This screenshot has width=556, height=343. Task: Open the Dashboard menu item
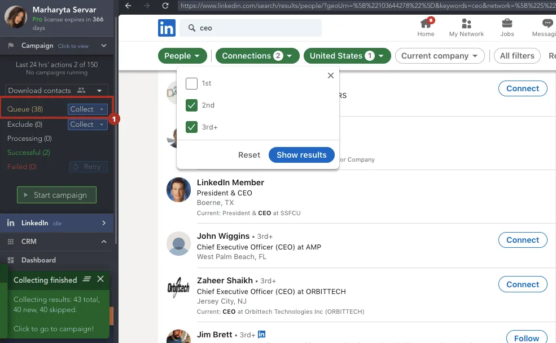coord(38,260)
